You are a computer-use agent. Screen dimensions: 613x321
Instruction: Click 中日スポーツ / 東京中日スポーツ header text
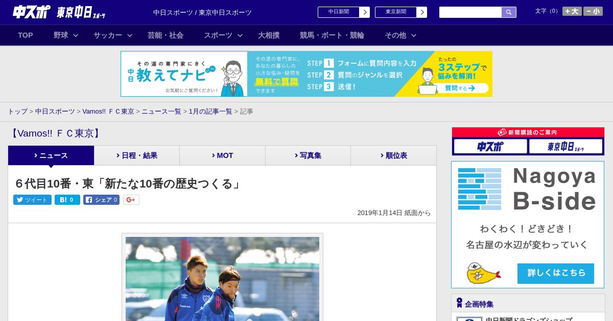tap(202, 12)
